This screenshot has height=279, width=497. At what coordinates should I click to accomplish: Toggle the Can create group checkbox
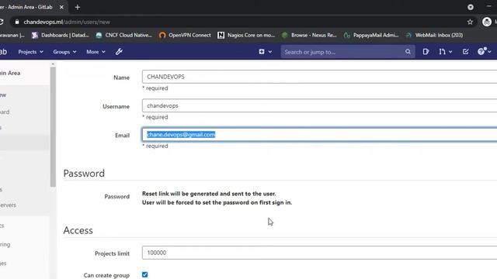point(145,274)
